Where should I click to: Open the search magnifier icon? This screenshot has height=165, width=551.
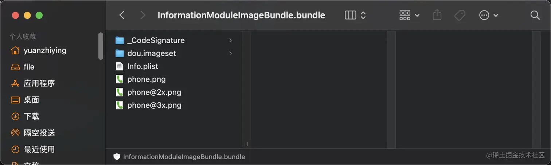tap(535, 15)
